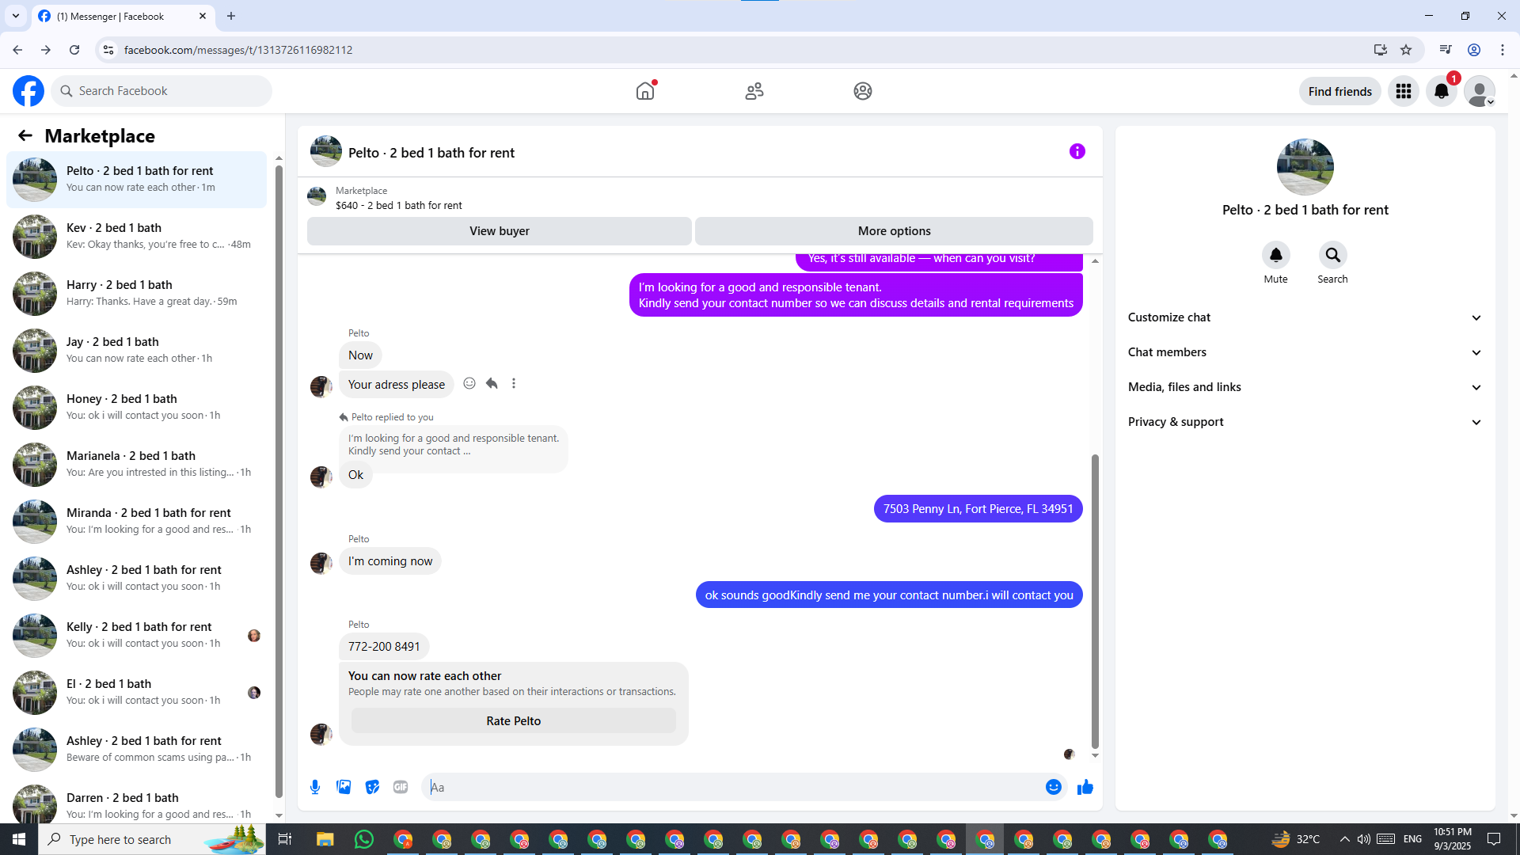The image size is (1520, 855).
Task: Open Chrome profile icon
Action: [x=1474, y=50]
